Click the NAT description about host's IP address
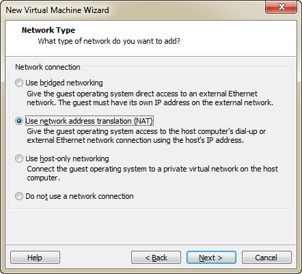Viewport: 302px width, 274px height. [146, 136]
